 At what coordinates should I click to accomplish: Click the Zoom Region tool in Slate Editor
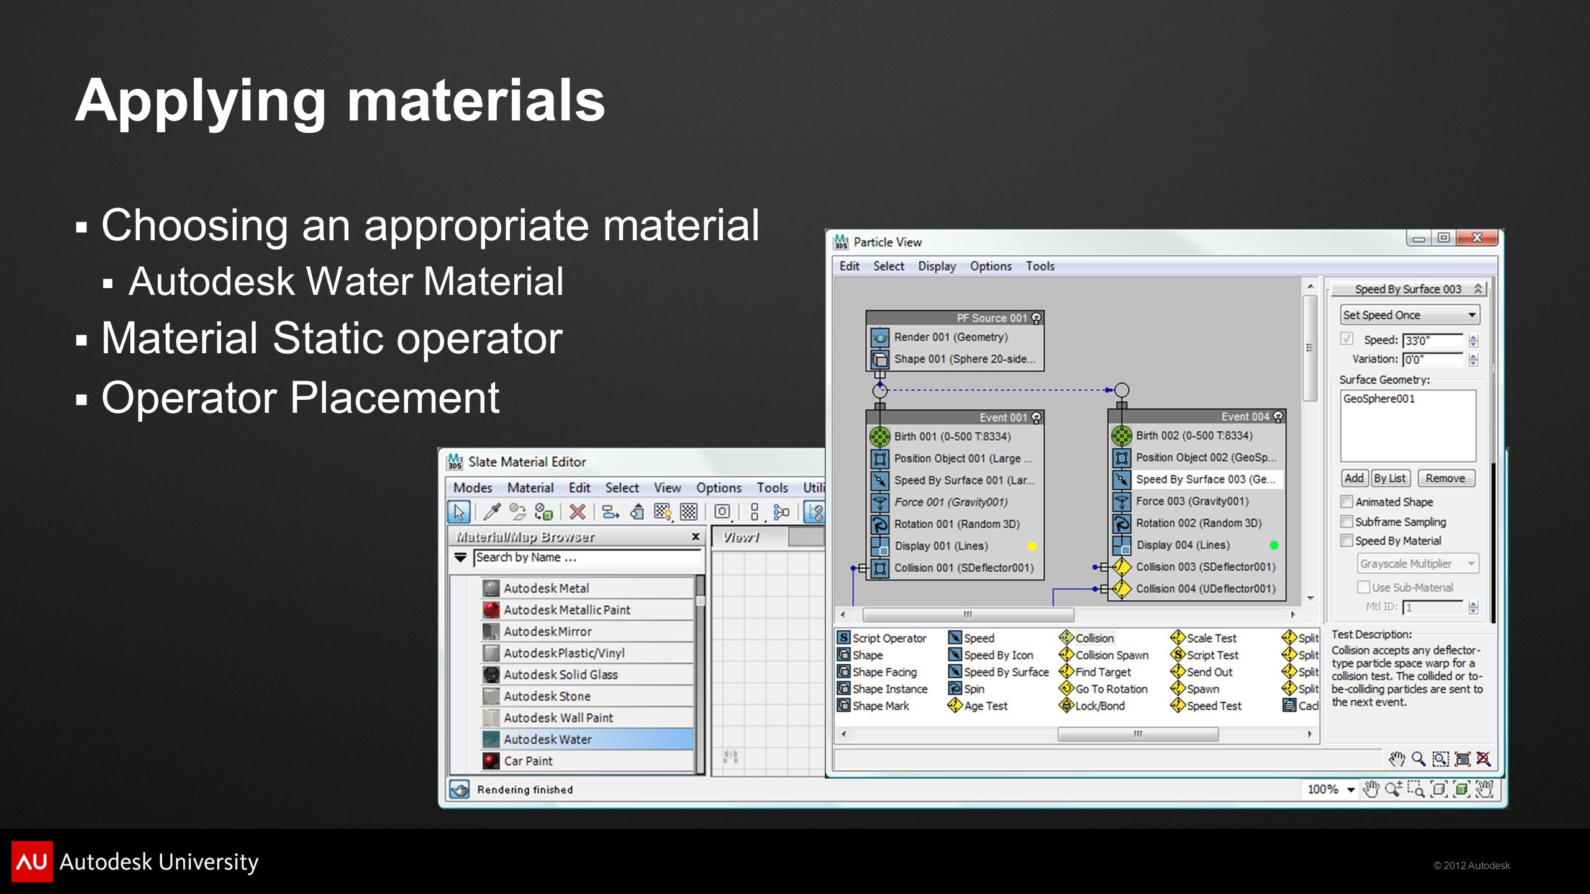(x=1416, y=789)
